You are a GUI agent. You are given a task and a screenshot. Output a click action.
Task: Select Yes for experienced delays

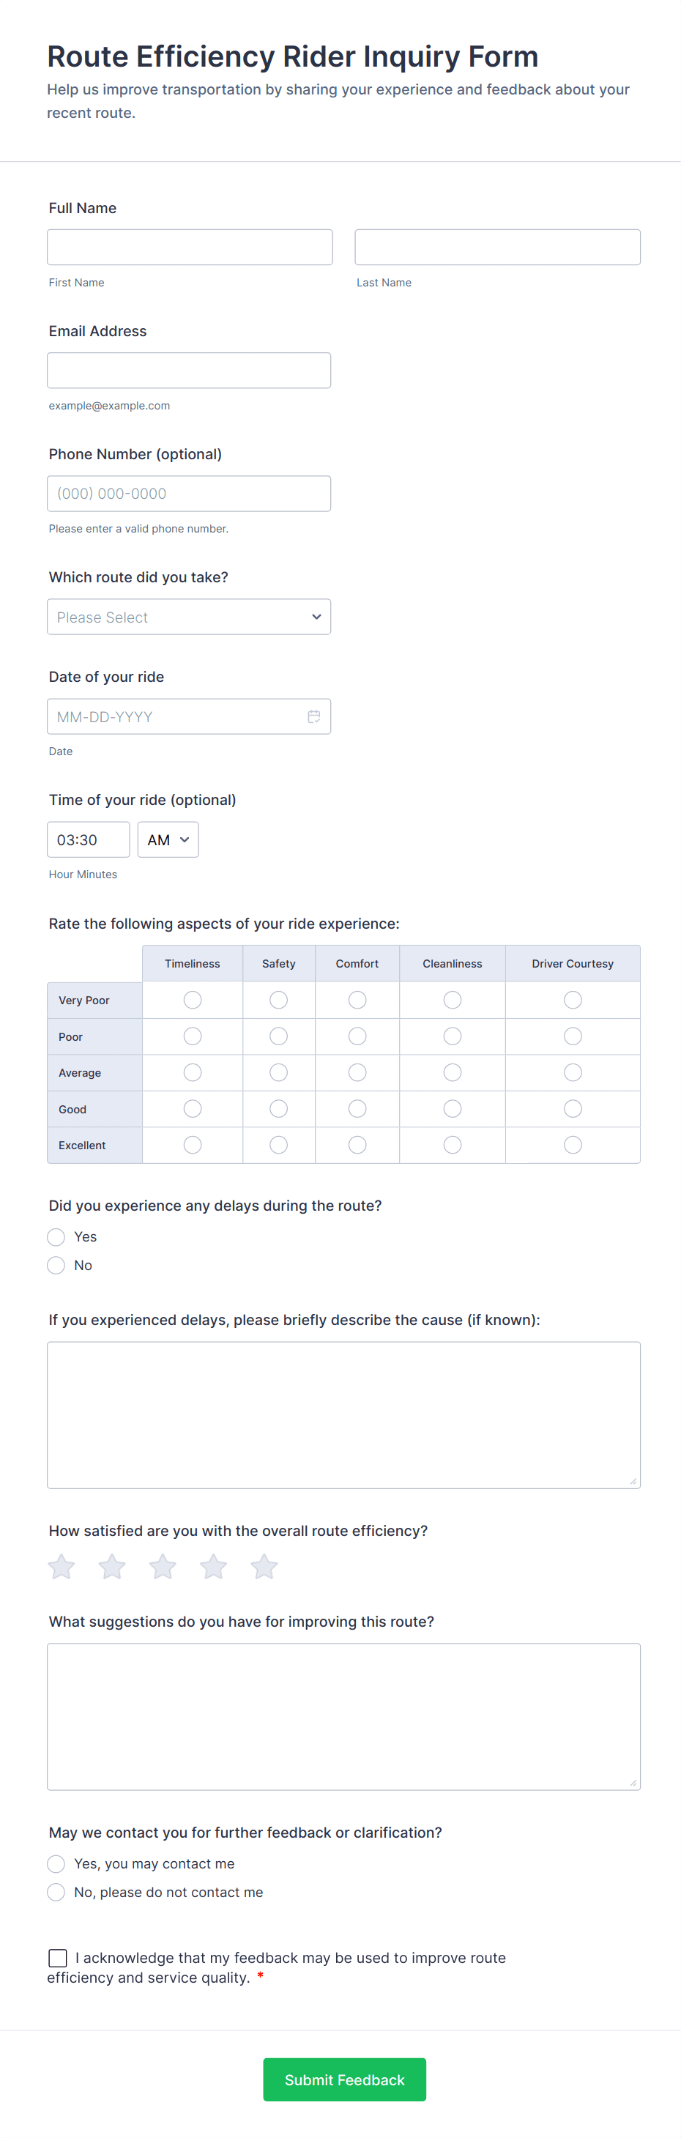coord(56,1236)
